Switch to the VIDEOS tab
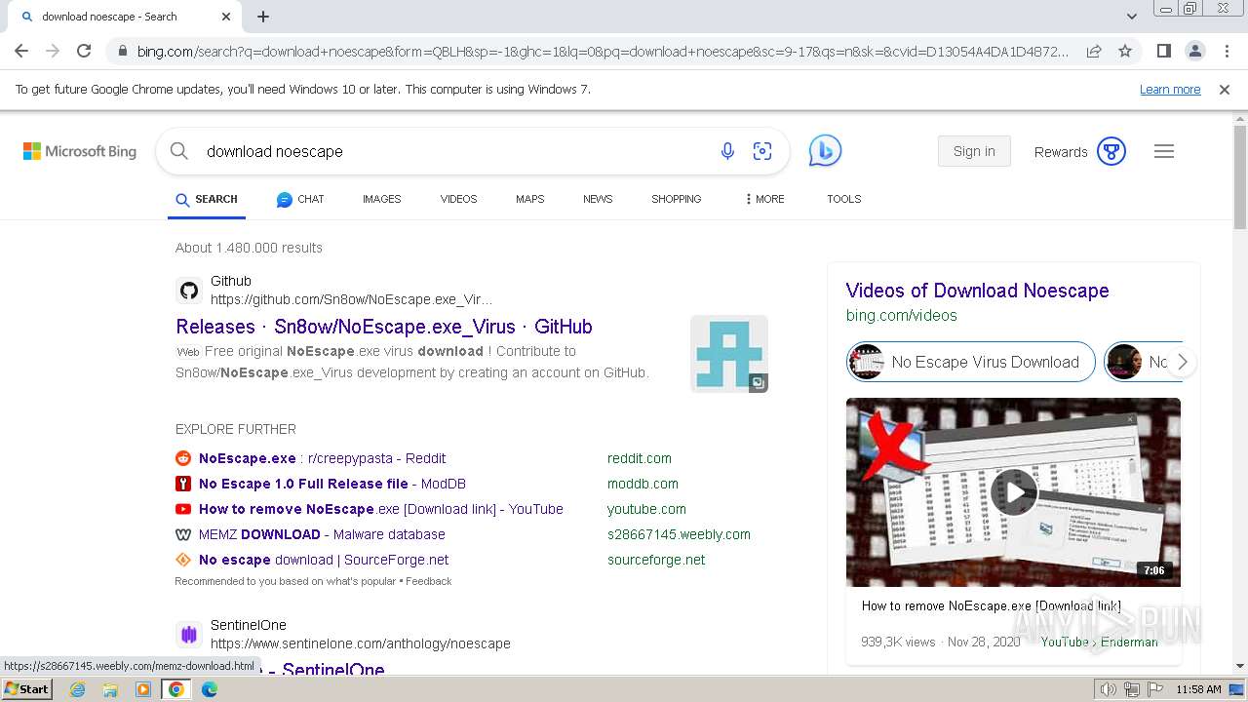 point(458,199)
